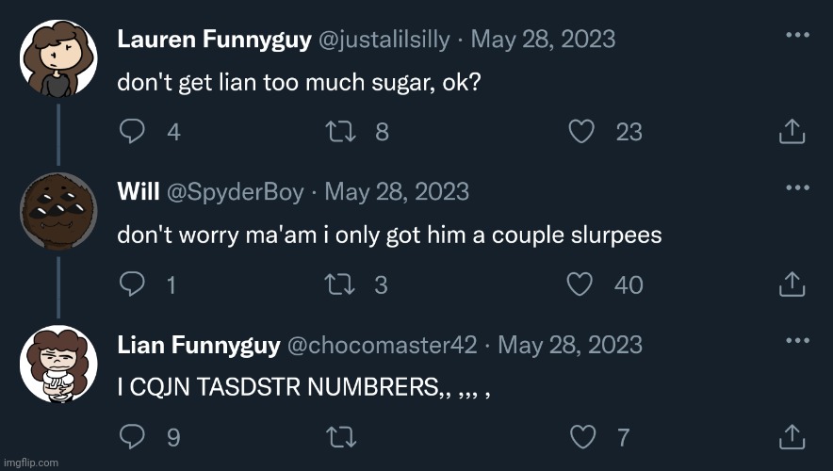Reply to Lauren Funnyguy's sugar tweet
The height and width of the screenshot is (471, 833).
pos(131,132)
